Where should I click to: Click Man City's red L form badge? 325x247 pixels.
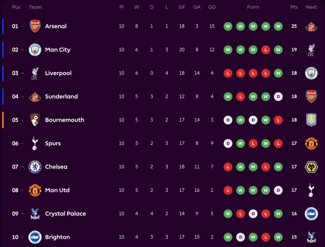tap(265, 50)
